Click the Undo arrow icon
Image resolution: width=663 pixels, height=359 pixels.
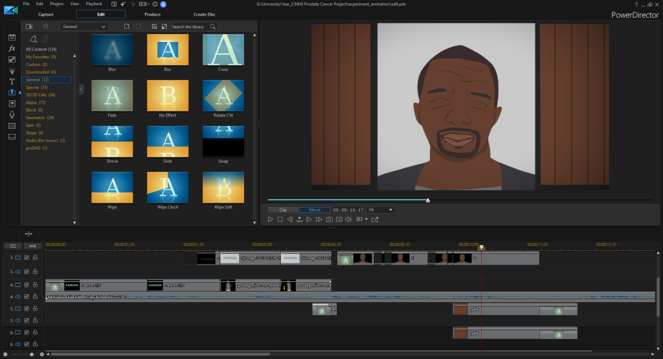tap(123, 4)
